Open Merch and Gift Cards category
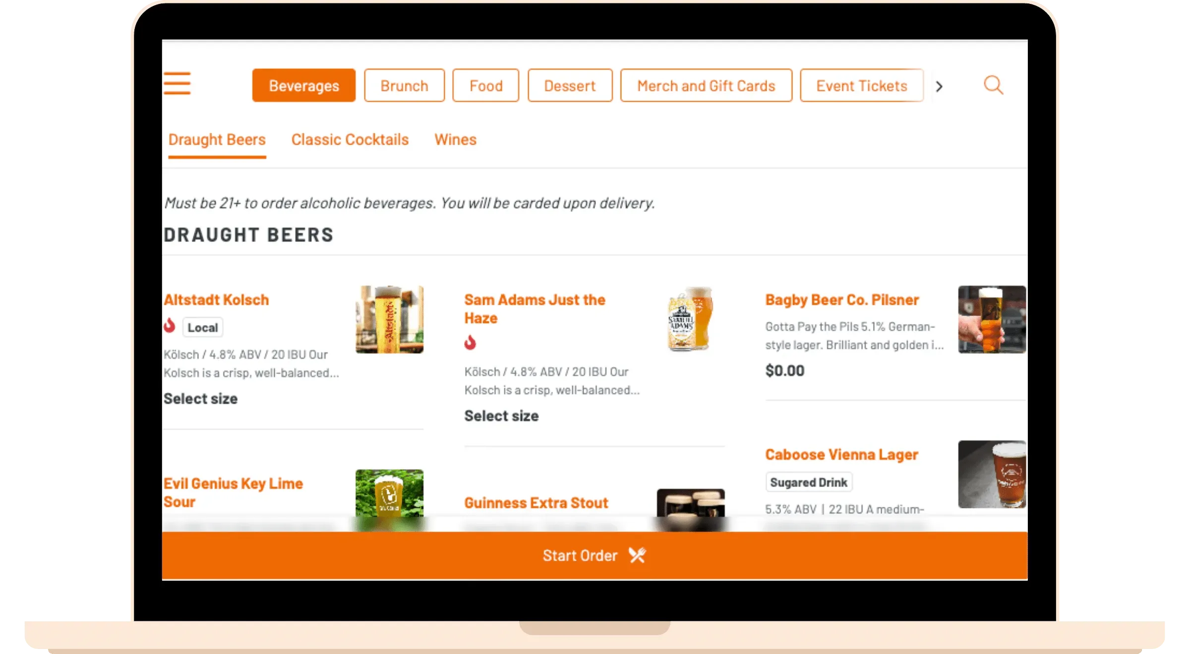Screen dimensions: 1190x654 pyautogui.click(x=706, y=86)
